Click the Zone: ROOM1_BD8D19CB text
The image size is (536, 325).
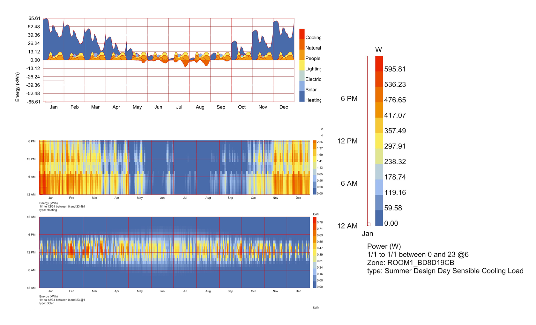point(411,263)
